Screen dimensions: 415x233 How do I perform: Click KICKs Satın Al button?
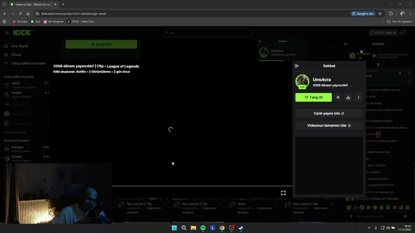pyautogui.click(x=383, y=33)
